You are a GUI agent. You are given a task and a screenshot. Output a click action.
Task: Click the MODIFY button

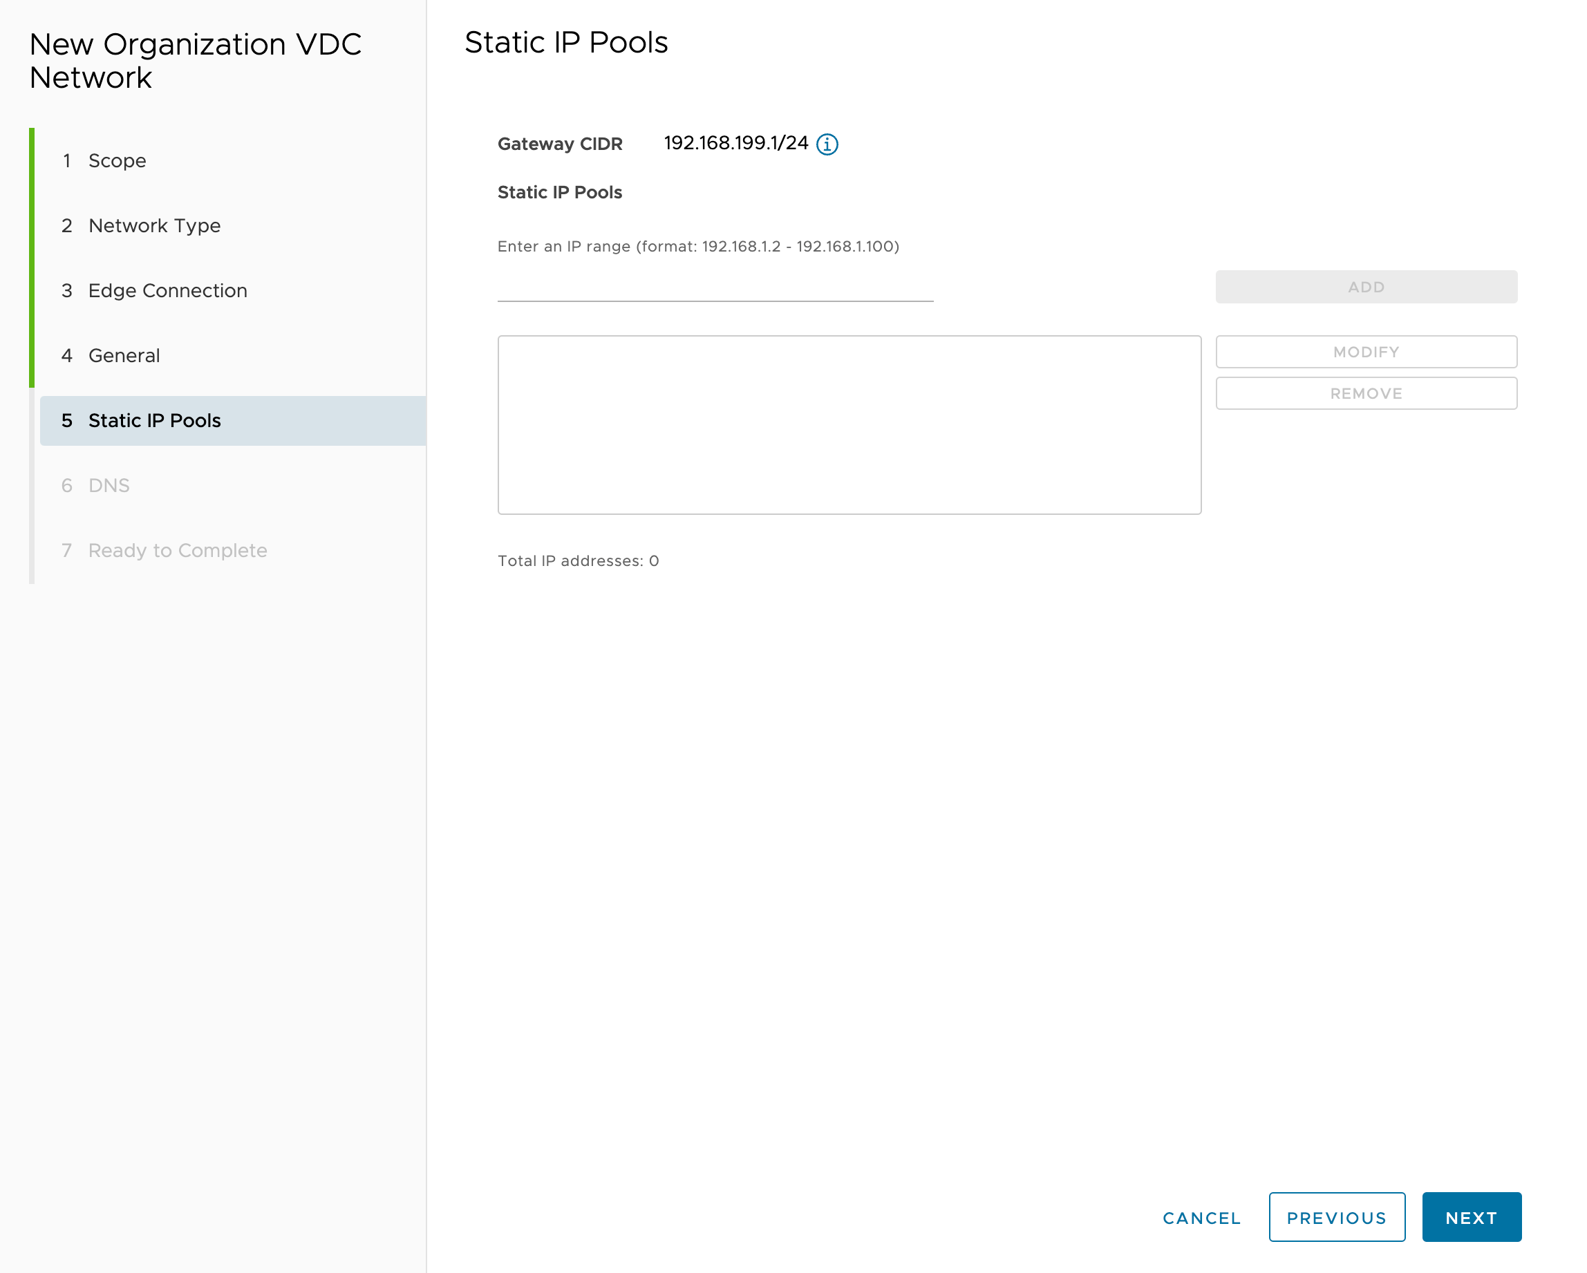1365,351
